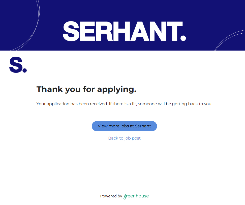Click the first S of the SERHANT wordmark
This screenshot has width=245, height=205.
tap(71, 31)
